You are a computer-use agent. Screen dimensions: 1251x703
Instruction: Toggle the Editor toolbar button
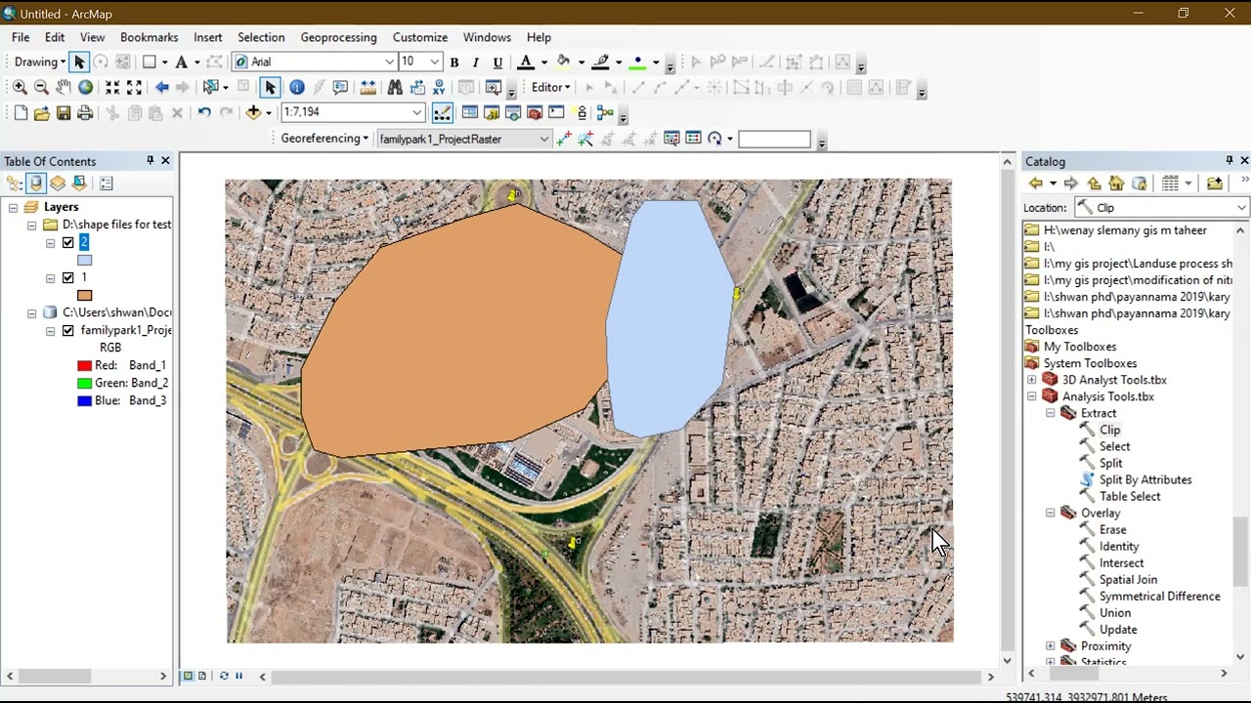pyautogui.click(x=442, y=113)
